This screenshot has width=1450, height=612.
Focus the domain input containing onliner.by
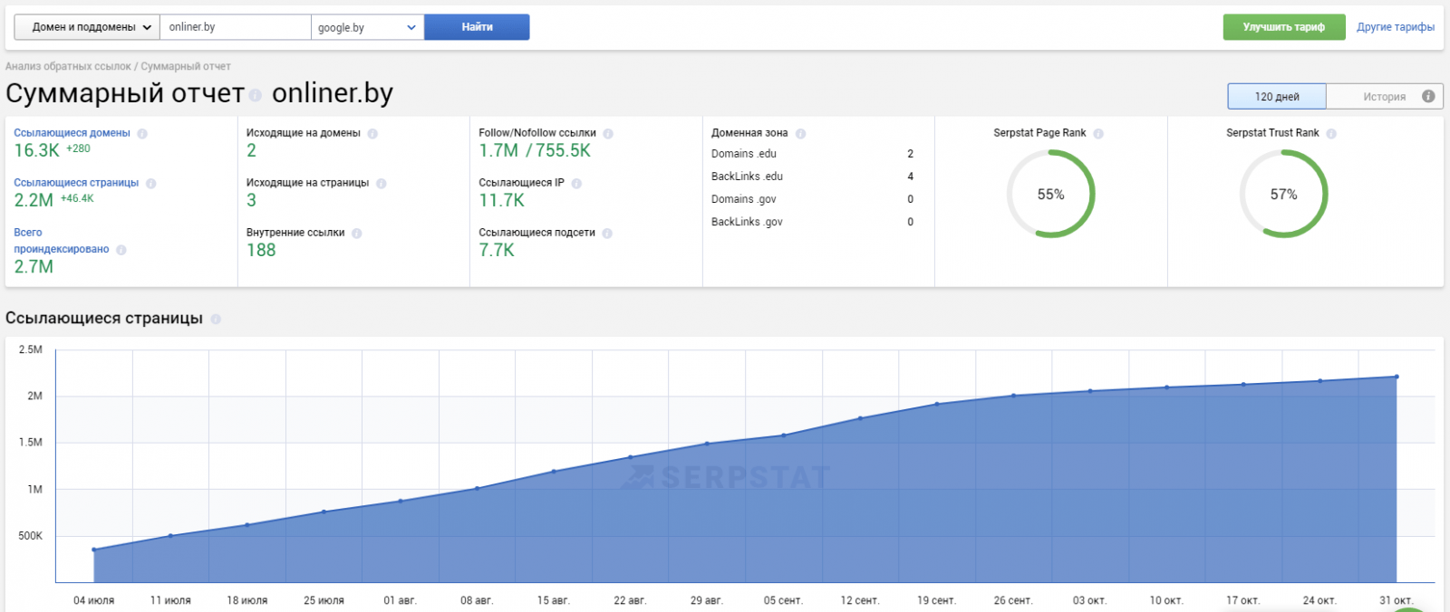point(236,27)
